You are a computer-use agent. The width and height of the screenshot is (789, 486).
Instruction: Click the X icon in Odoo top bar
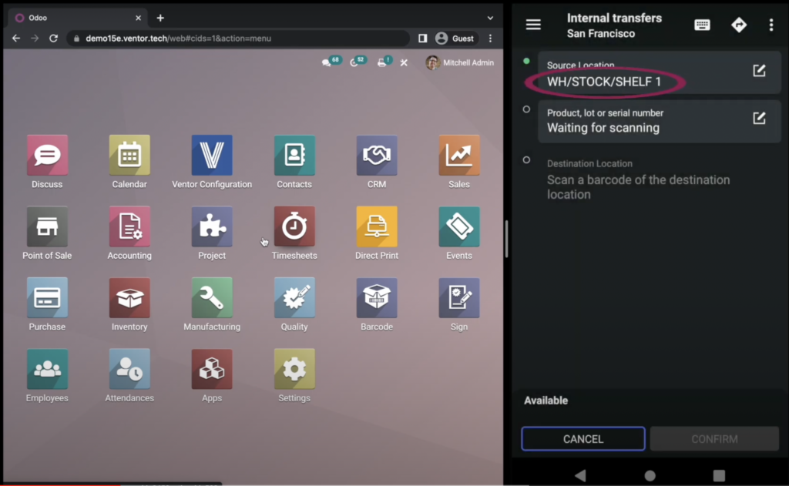[x=404, y=63]
